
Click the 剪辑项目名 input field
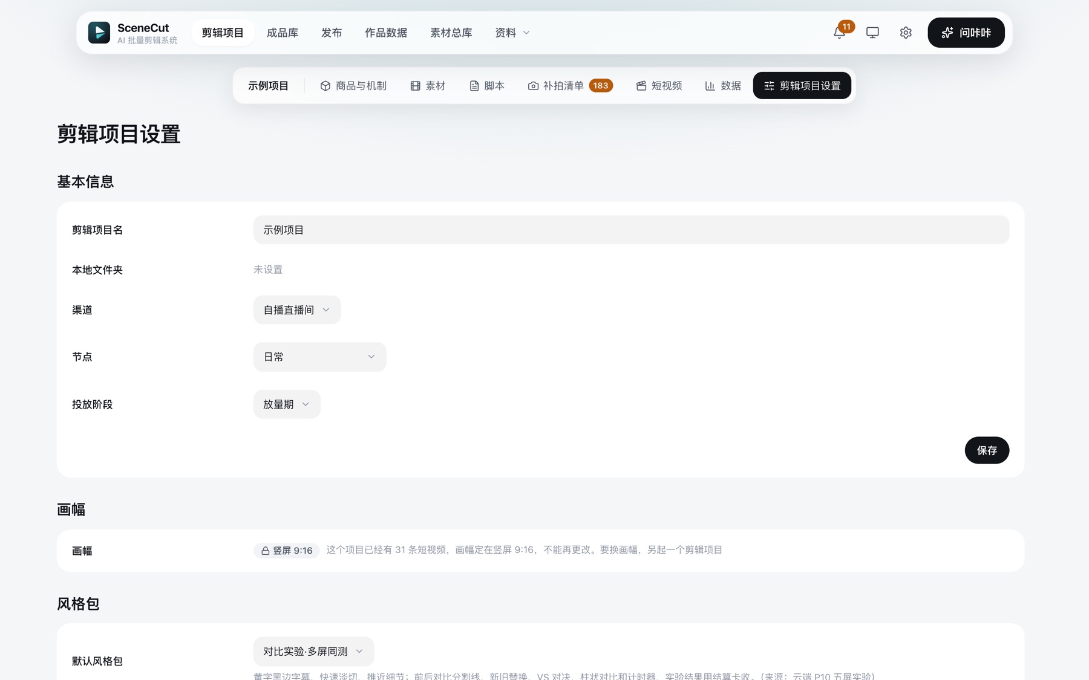(x=631, y=230)
